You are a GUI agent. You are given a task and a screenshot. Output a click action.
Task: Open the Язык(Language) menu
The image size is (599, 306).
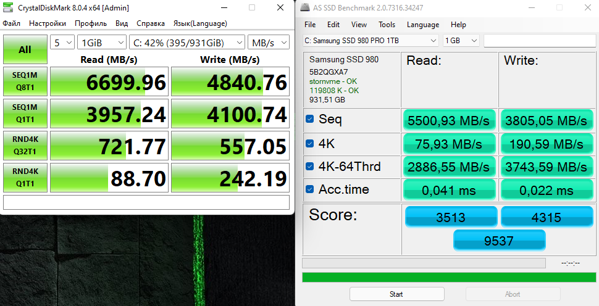200,23
